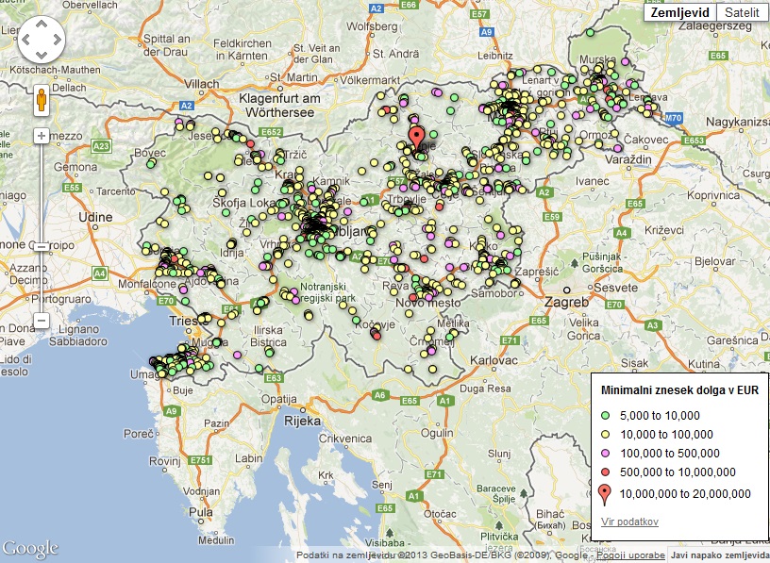The height and width of the screenshot is (563, 770).
Task: Pan the map left with the arrow
Action: point(25,41)
